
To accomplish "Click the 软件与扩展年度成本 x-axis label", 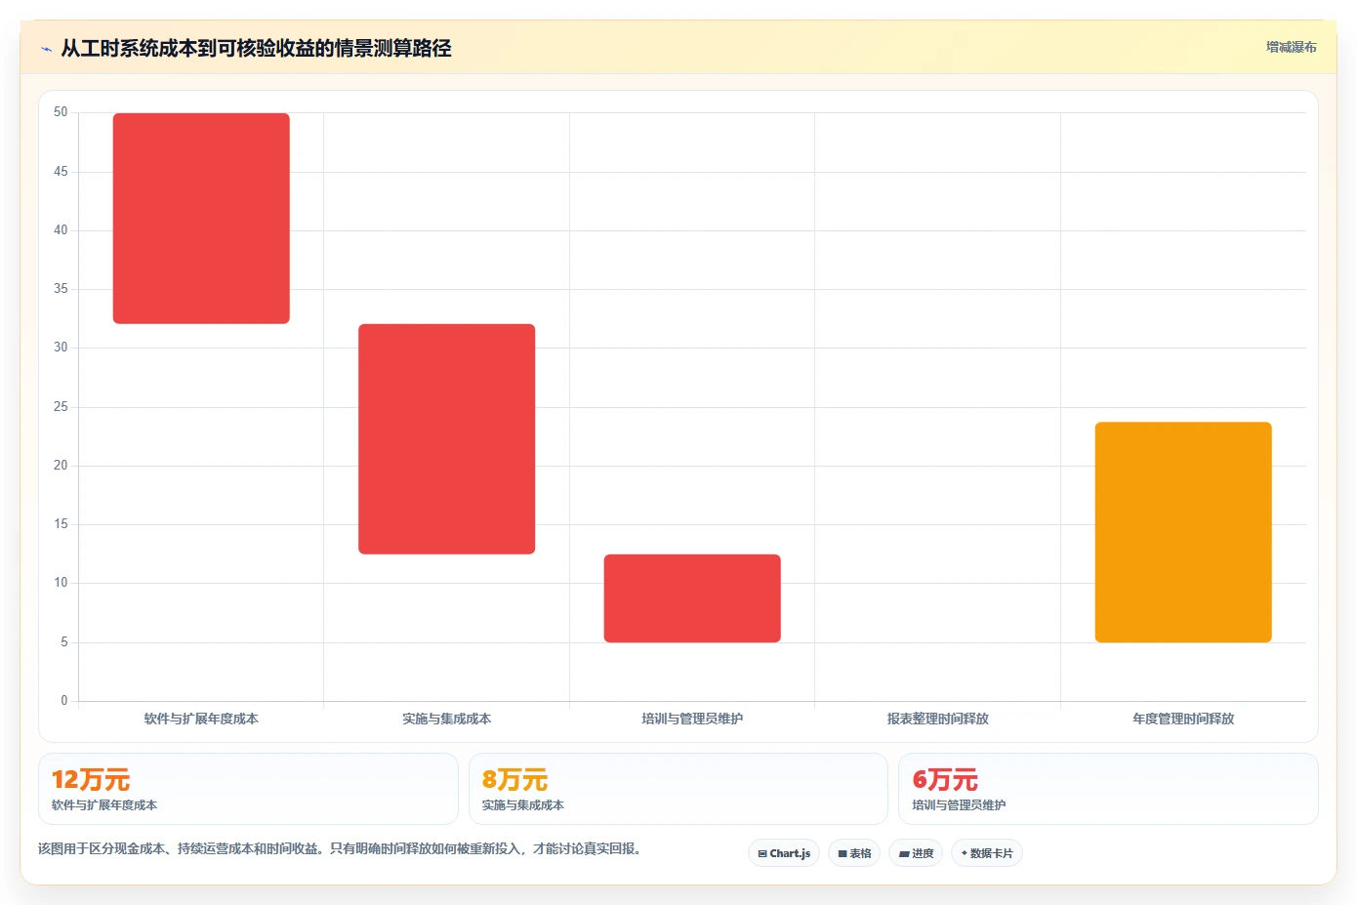I will pyautogui.click(x=201, y=719).
